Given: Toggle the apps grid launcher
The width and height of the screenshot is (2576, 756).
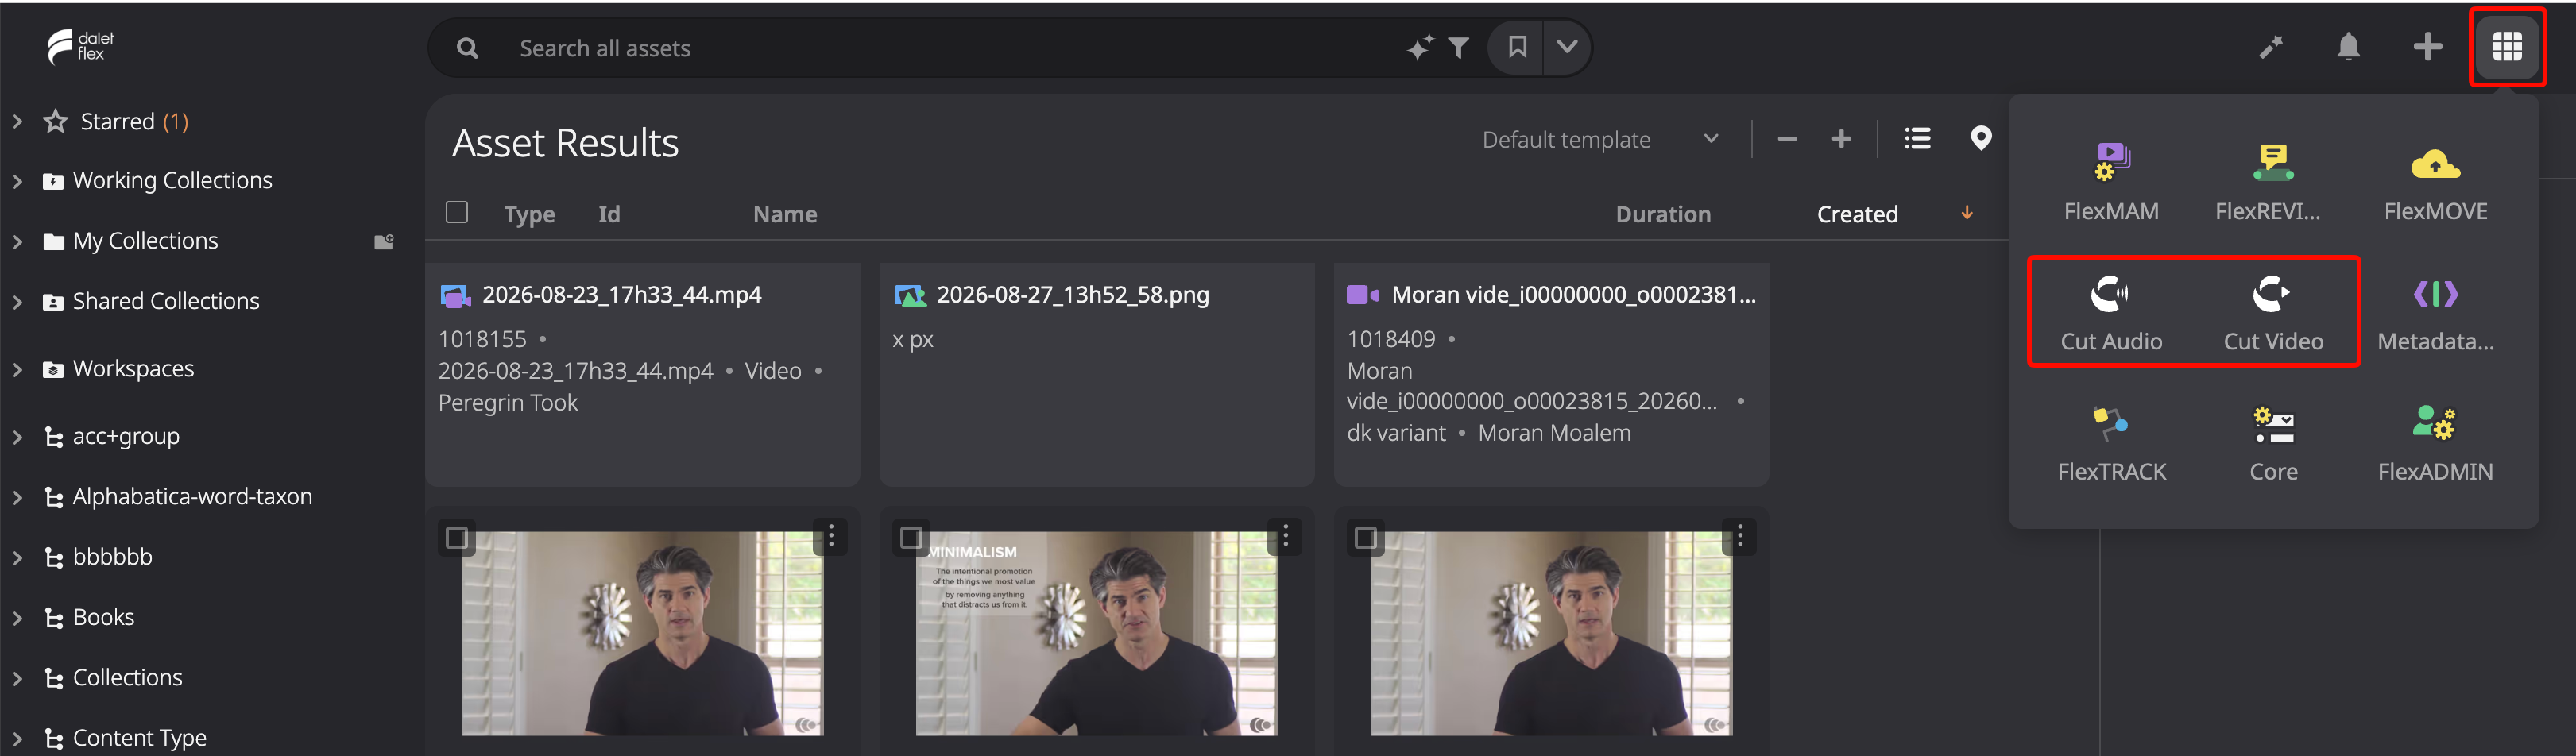Looking at the screenshot, I should coord(2506,46).
